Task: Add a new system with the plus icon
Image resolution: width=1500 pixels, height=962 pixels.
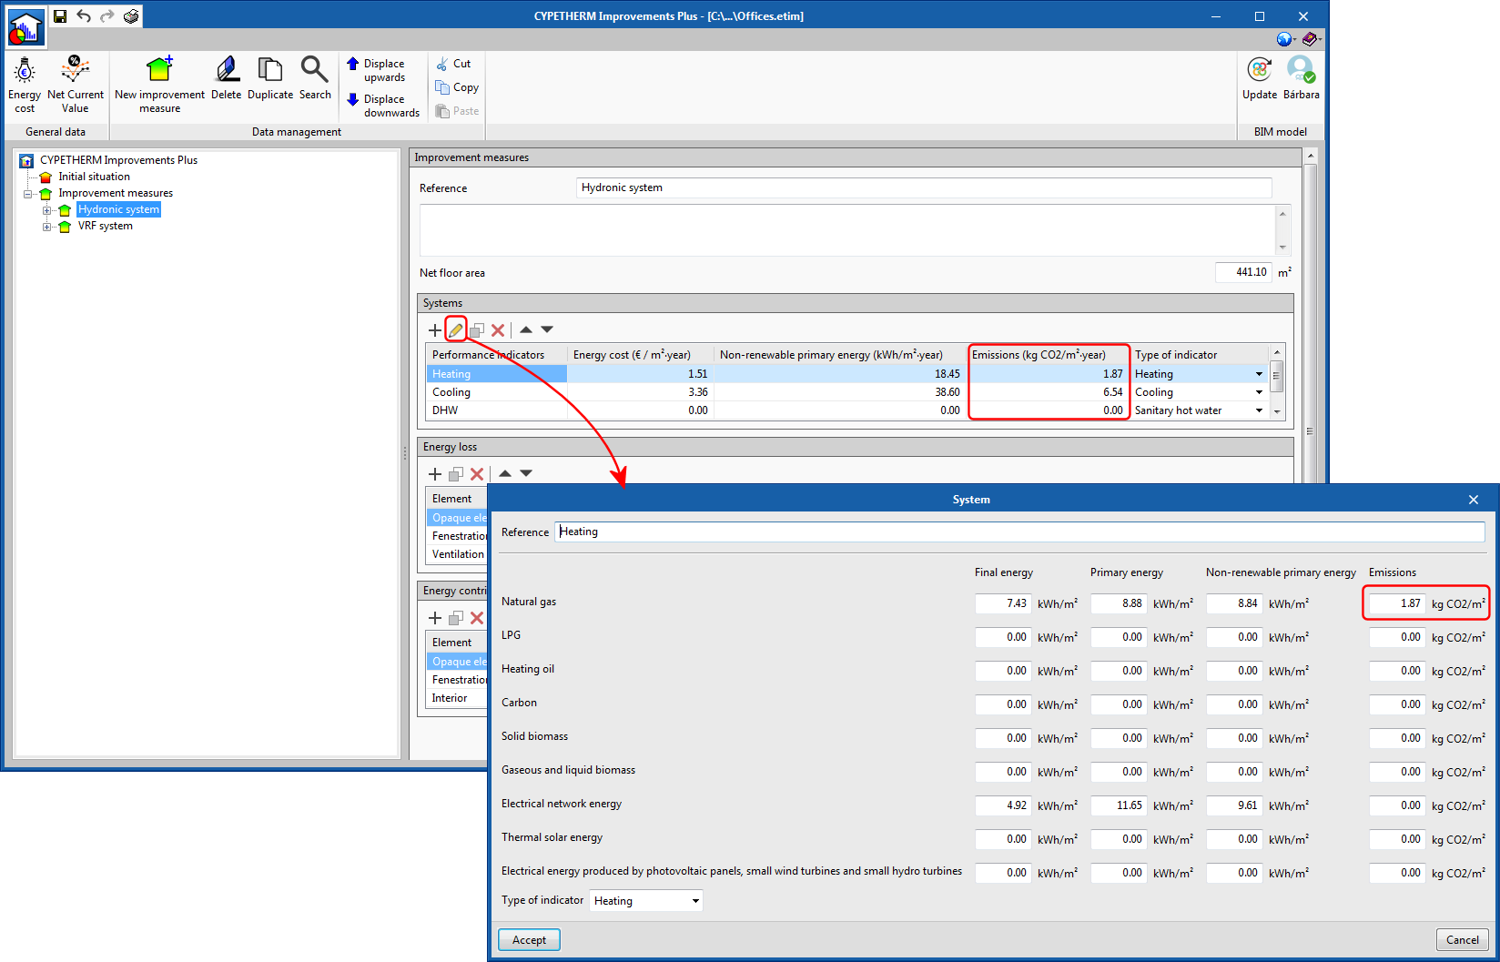Action: 435,329
